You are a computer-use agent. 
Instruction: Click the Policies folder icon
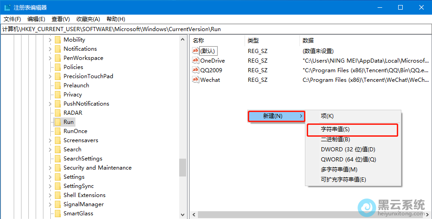point(58,67)
